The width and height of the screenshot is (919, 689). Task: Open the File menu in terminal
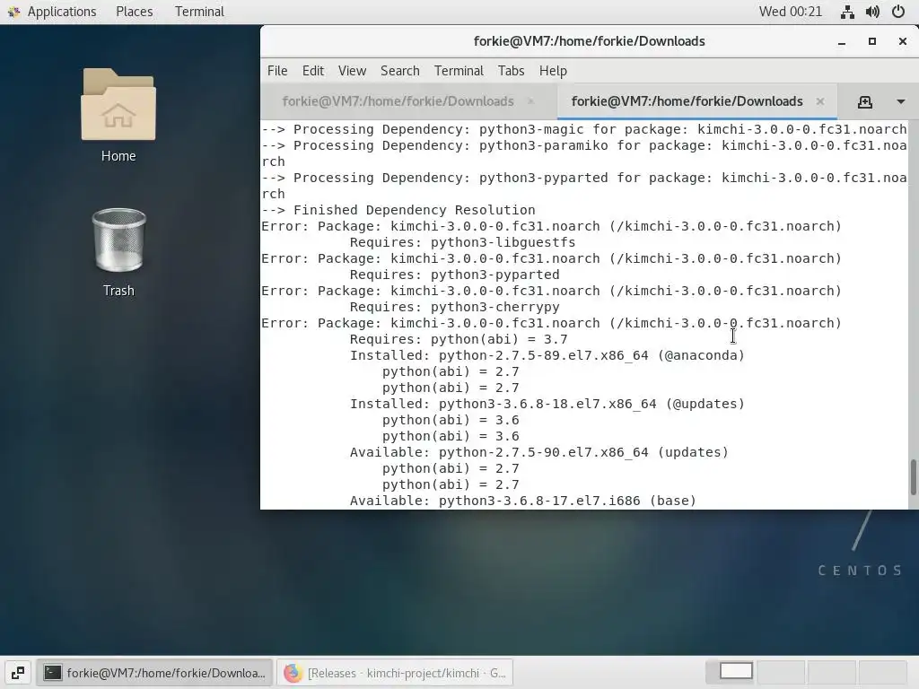[277, 71]
